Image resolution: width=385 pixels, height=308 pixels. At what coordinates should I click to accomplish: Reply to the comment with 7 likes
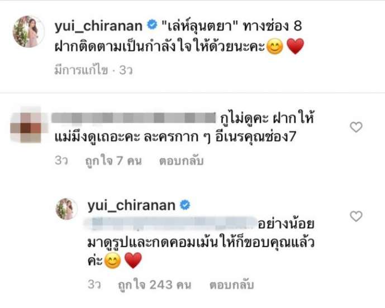pos(181,161)
